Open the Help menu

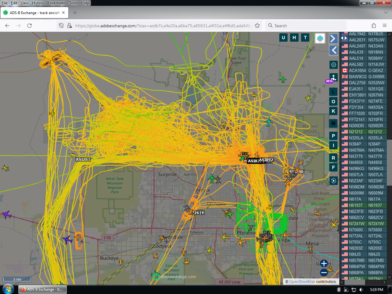pos(85,3)
